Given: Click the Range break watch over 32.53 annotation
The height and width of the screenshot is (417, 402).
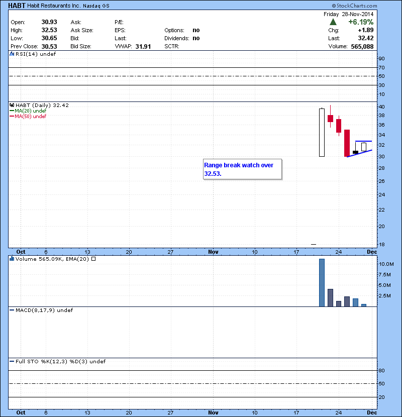Looking at the screenshot, I should (x=242, y=169).
